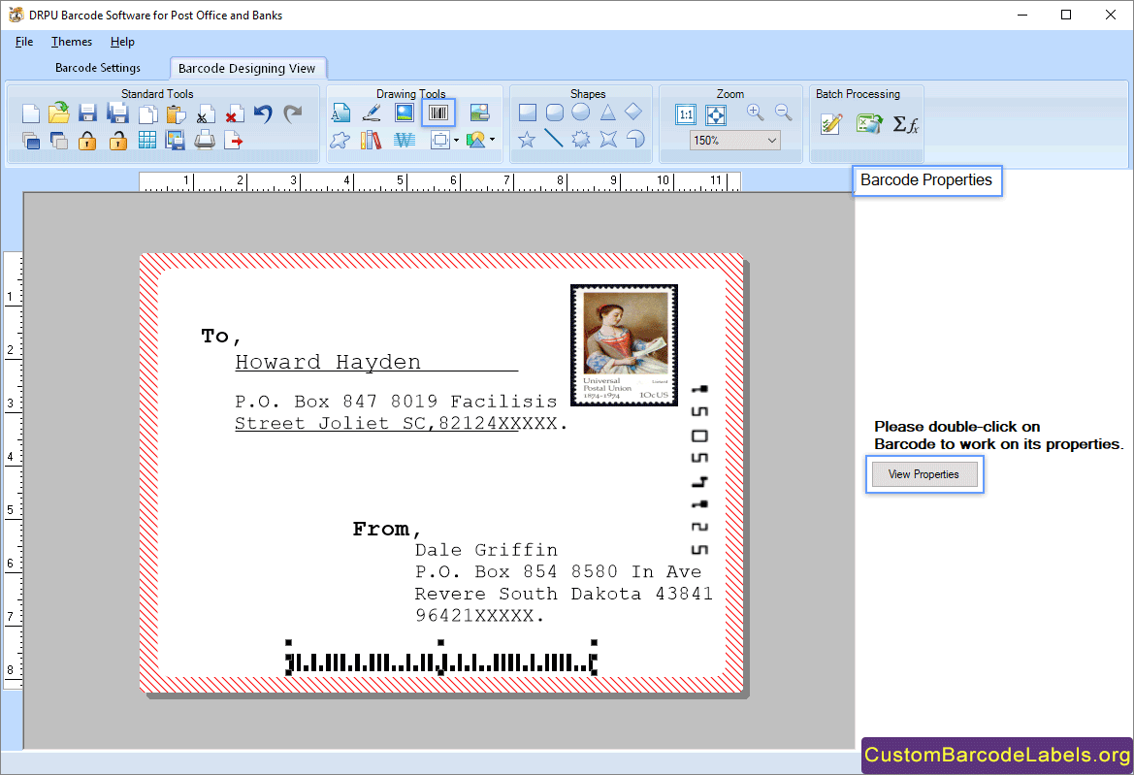Save label as image icon
Image resolution: width=1134 pixels, height=775 pixels.
point(175,141)
